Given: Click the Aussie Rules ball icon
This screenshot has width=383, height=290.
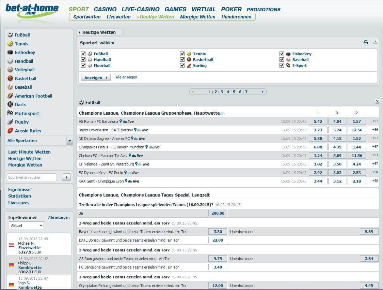Looking at the screenshot, I should pyautogui.click(x=10, y=130).
